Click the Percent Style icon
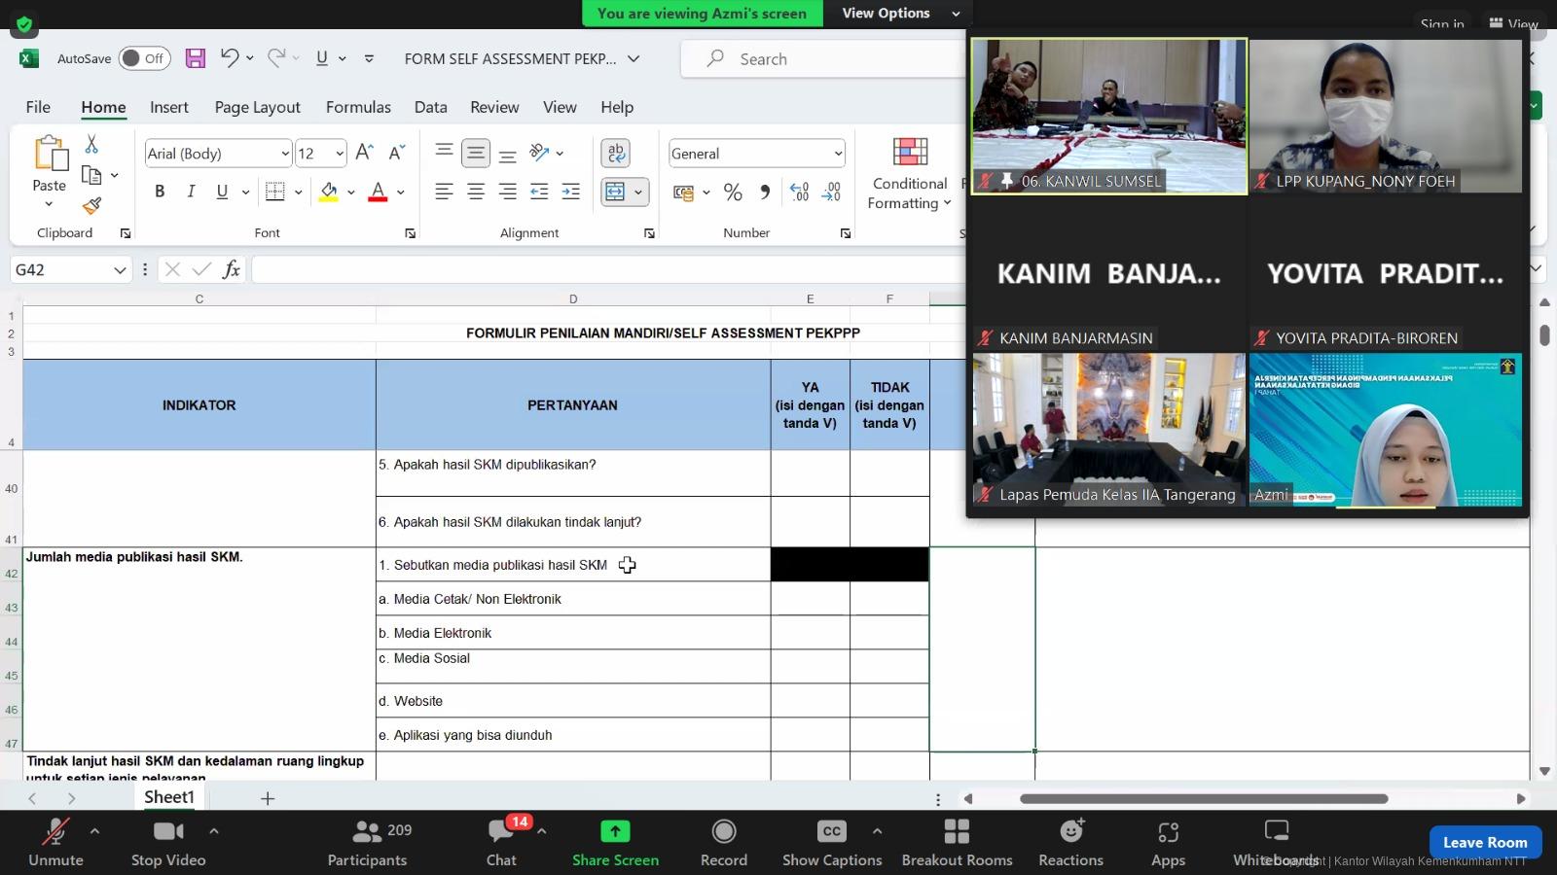The image size is (1557, 875). coord(733,192)
